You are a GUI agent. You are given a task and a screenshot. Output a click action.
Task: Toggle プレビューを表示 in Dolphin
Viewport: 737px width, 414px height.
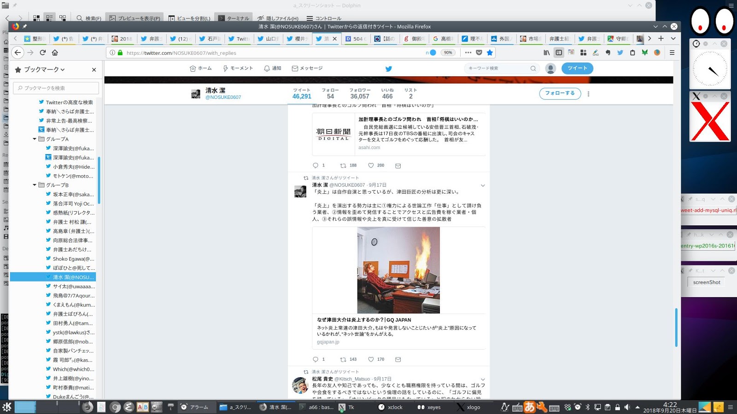tap(135, 18)
